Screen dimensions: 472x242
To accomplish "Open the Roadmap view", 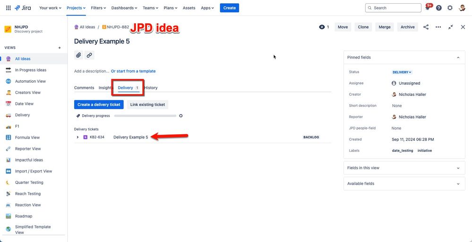I will point(34,216).
